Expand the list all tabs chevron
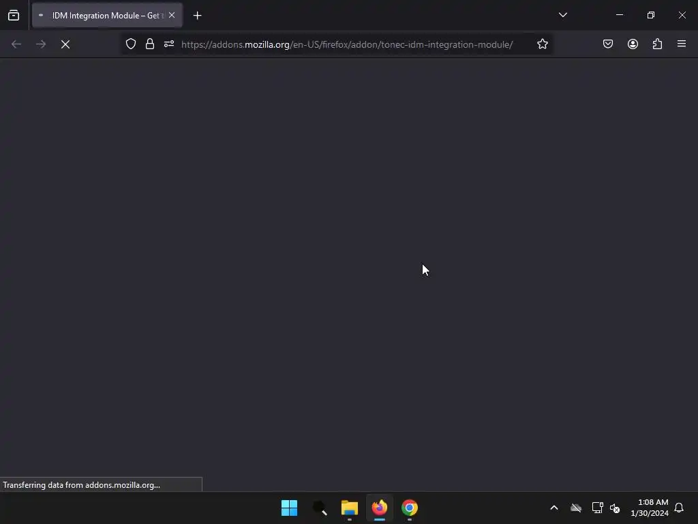698x524 pixels. [562, 15]
